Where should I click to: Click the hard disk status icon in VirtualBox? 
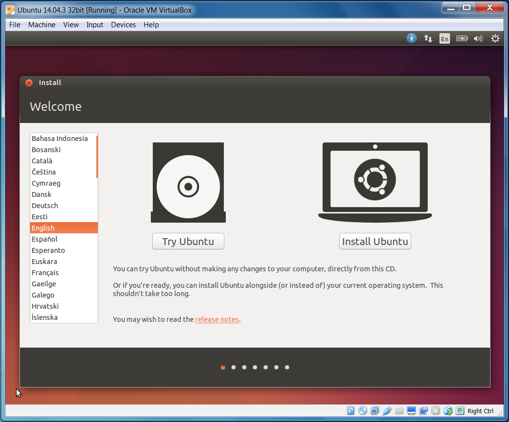pos(351,411)
